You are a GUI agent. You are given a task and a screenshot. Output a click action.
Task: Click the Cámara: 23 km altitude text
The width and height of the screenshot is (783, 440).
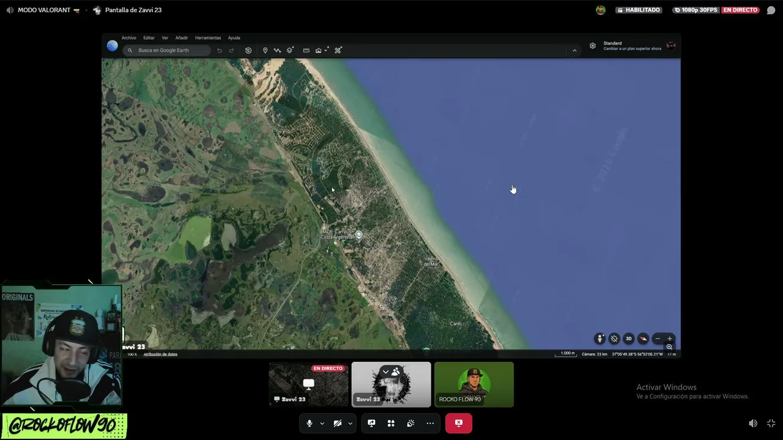[595, 354]
